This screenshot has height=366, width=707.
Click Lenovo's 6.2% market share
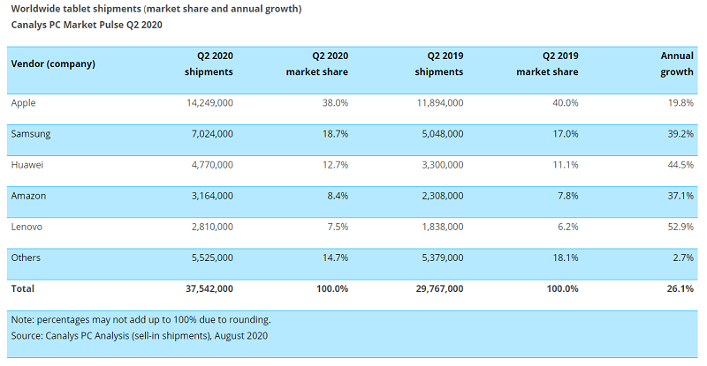(x=568, y=227)
